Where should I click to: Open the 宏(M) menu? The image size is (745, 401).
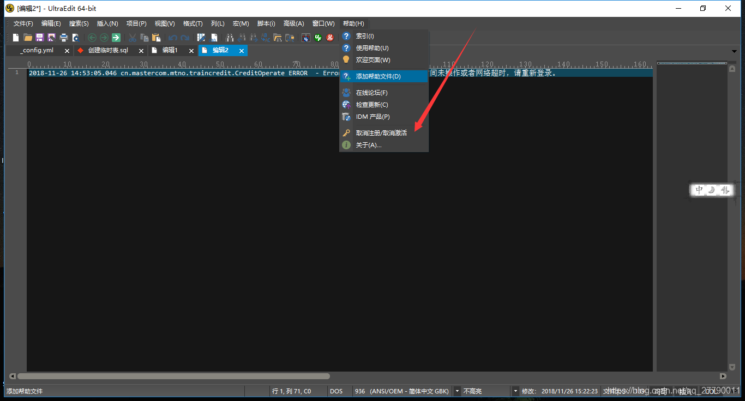coord(241,23)
